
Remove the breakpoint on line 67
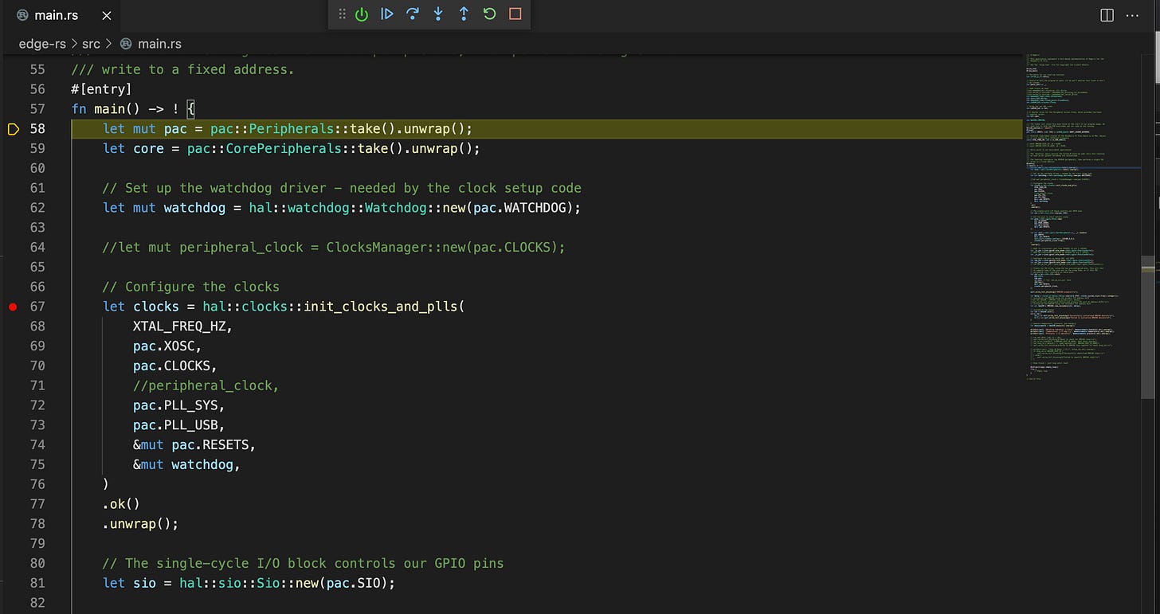tap(13, 307)
